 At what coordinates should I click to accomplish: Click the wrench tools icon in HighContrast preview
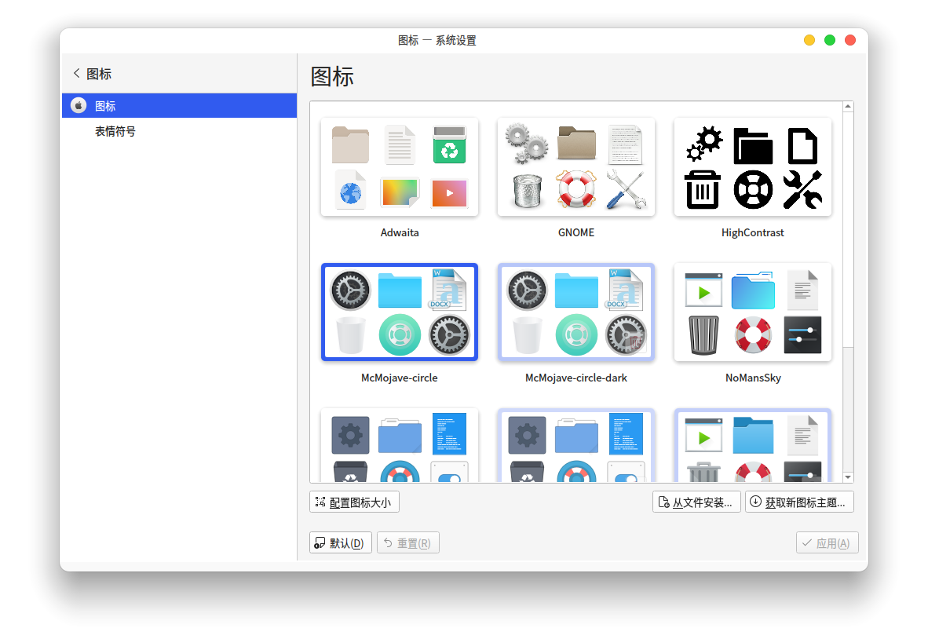pos(802,190)
